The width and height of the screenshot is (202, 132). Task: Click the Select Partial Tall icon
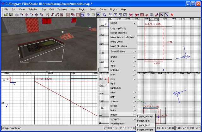pos(57,15)
